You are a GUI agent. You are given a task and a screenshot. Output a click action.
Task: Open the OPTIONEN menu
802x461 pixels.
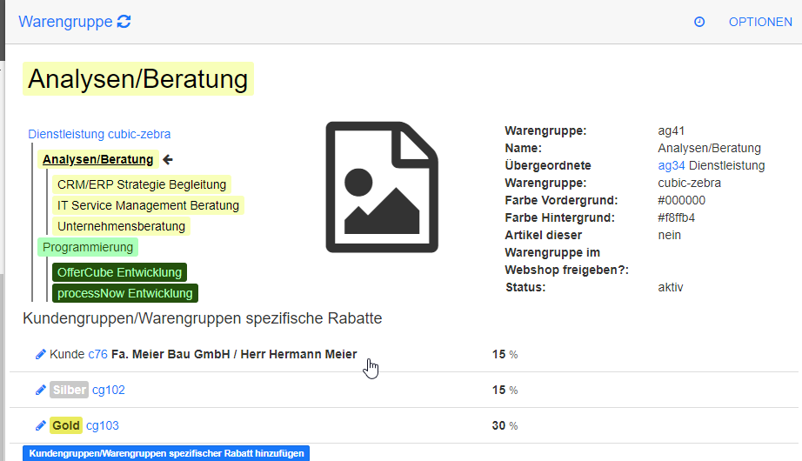tap(760, 22)
